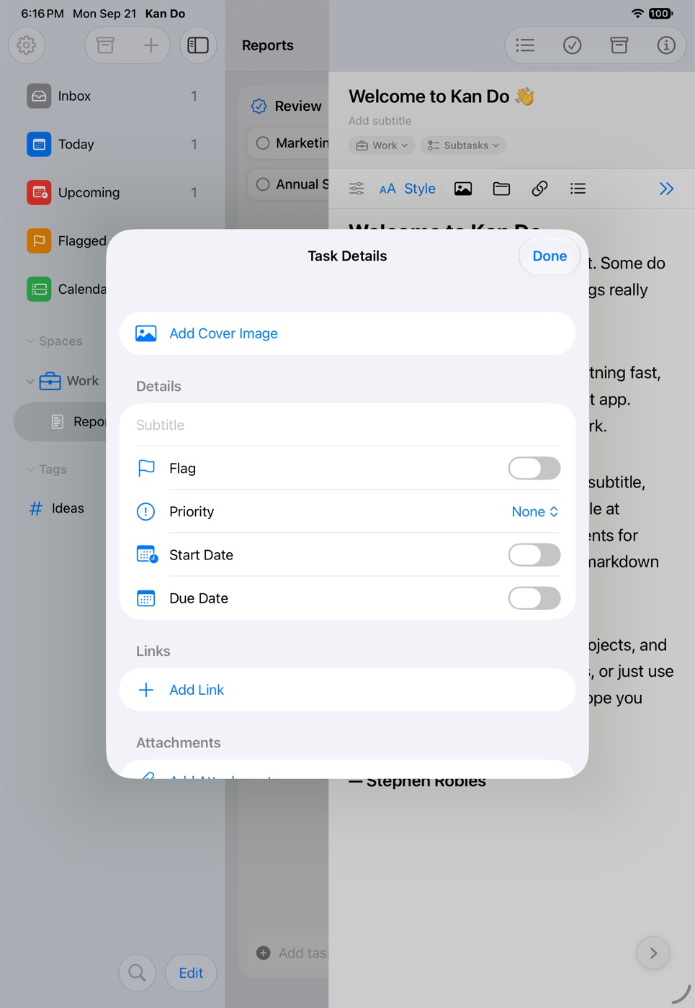
Task: Click Add Link
Action: (x=347, y=690)
